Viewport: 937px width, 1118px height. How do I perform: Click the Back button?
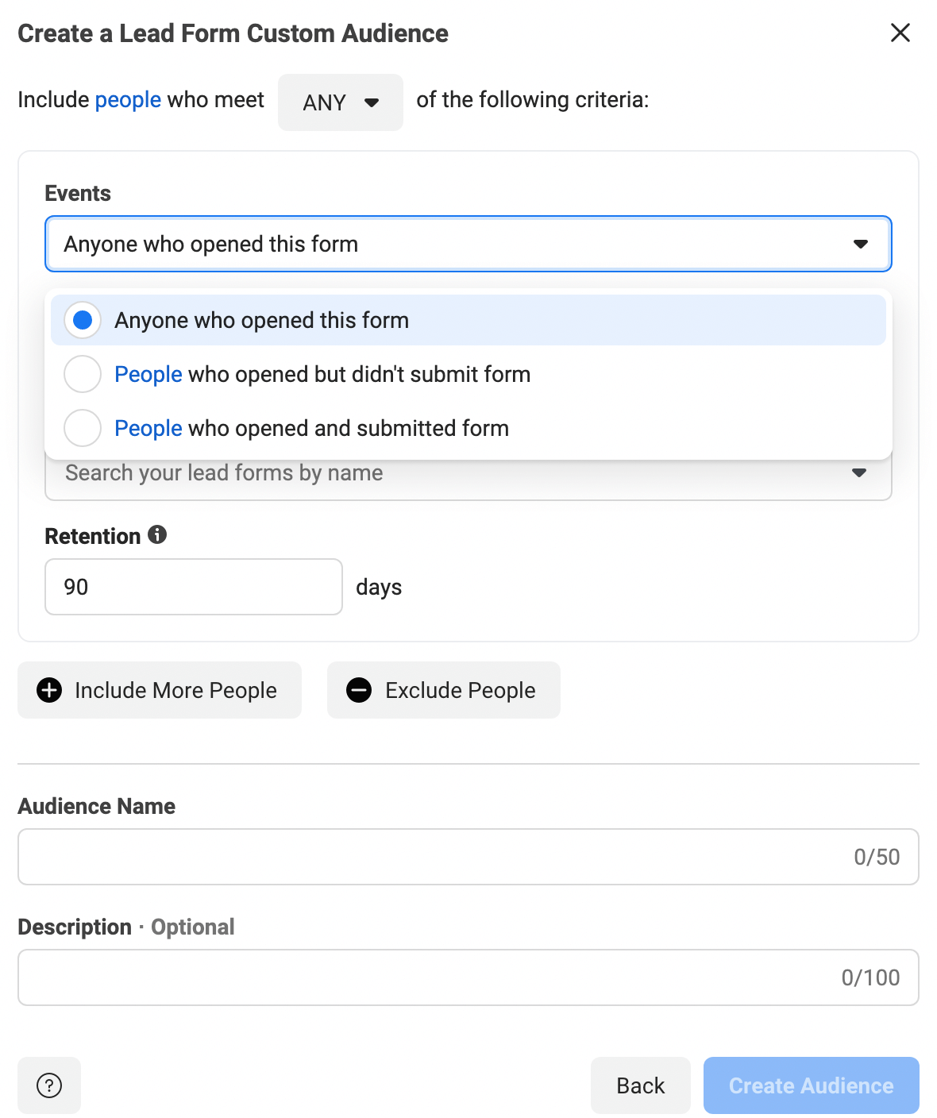[x=641, y=1085]
